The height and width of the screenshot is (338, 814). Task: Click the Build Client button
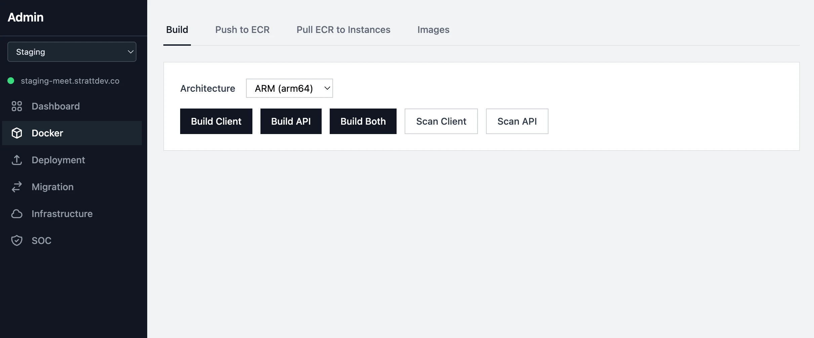[216, 121]
